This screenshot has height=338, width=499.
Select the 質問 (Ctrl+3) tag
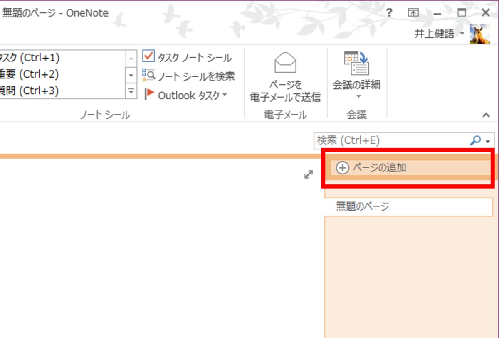62,91
